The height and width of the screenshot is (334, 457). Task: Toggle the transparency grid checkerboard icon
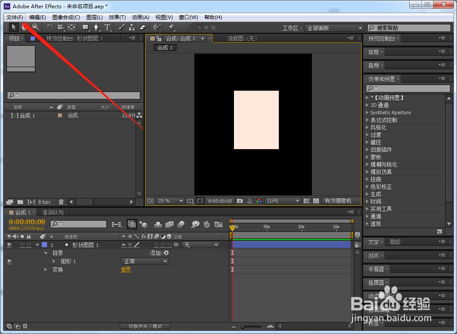point(316,201)
